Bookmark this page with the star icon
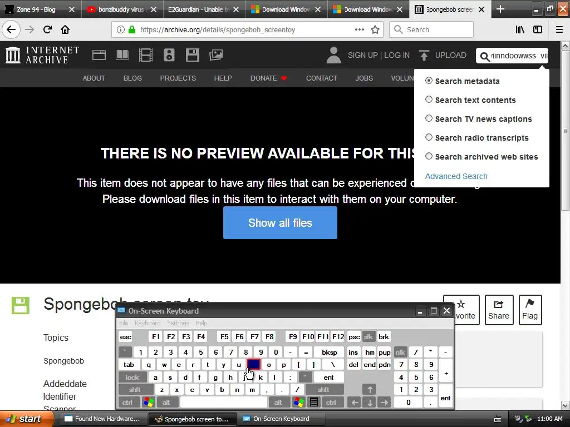The width and height of the screenshot is (570, 427). tap(375, 30)
